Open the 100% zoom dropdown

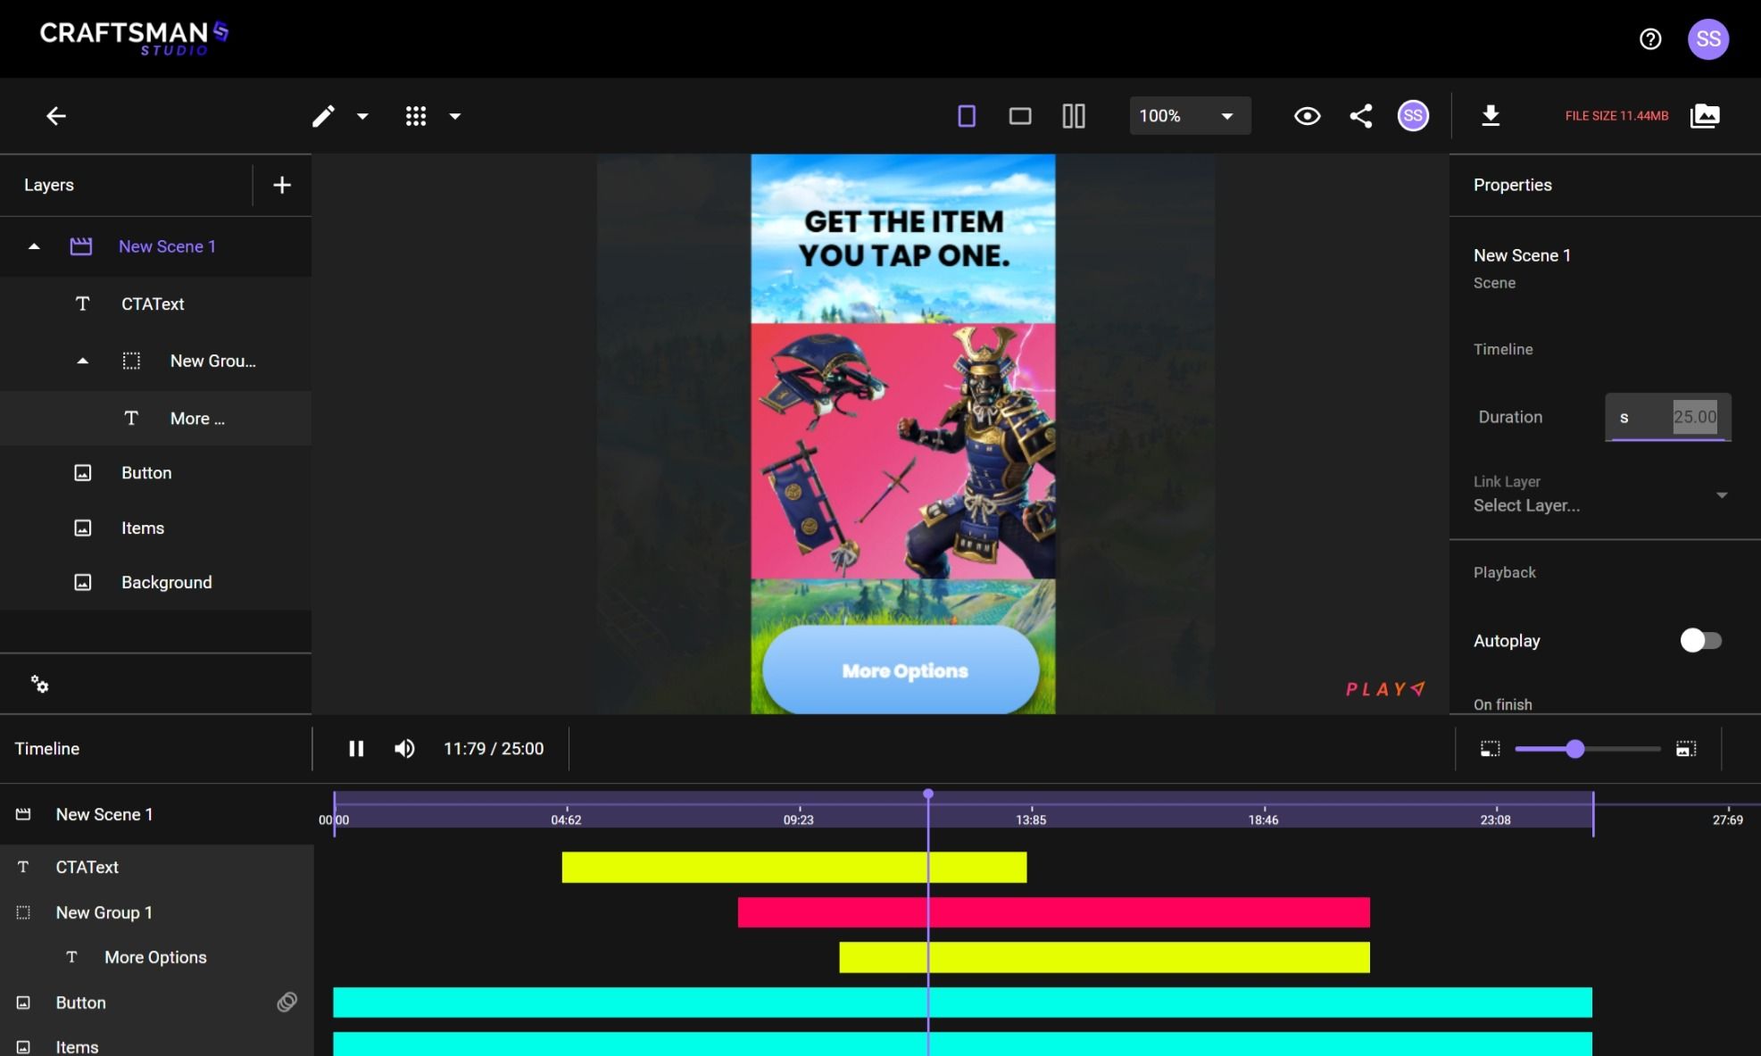click(1190, 116)
